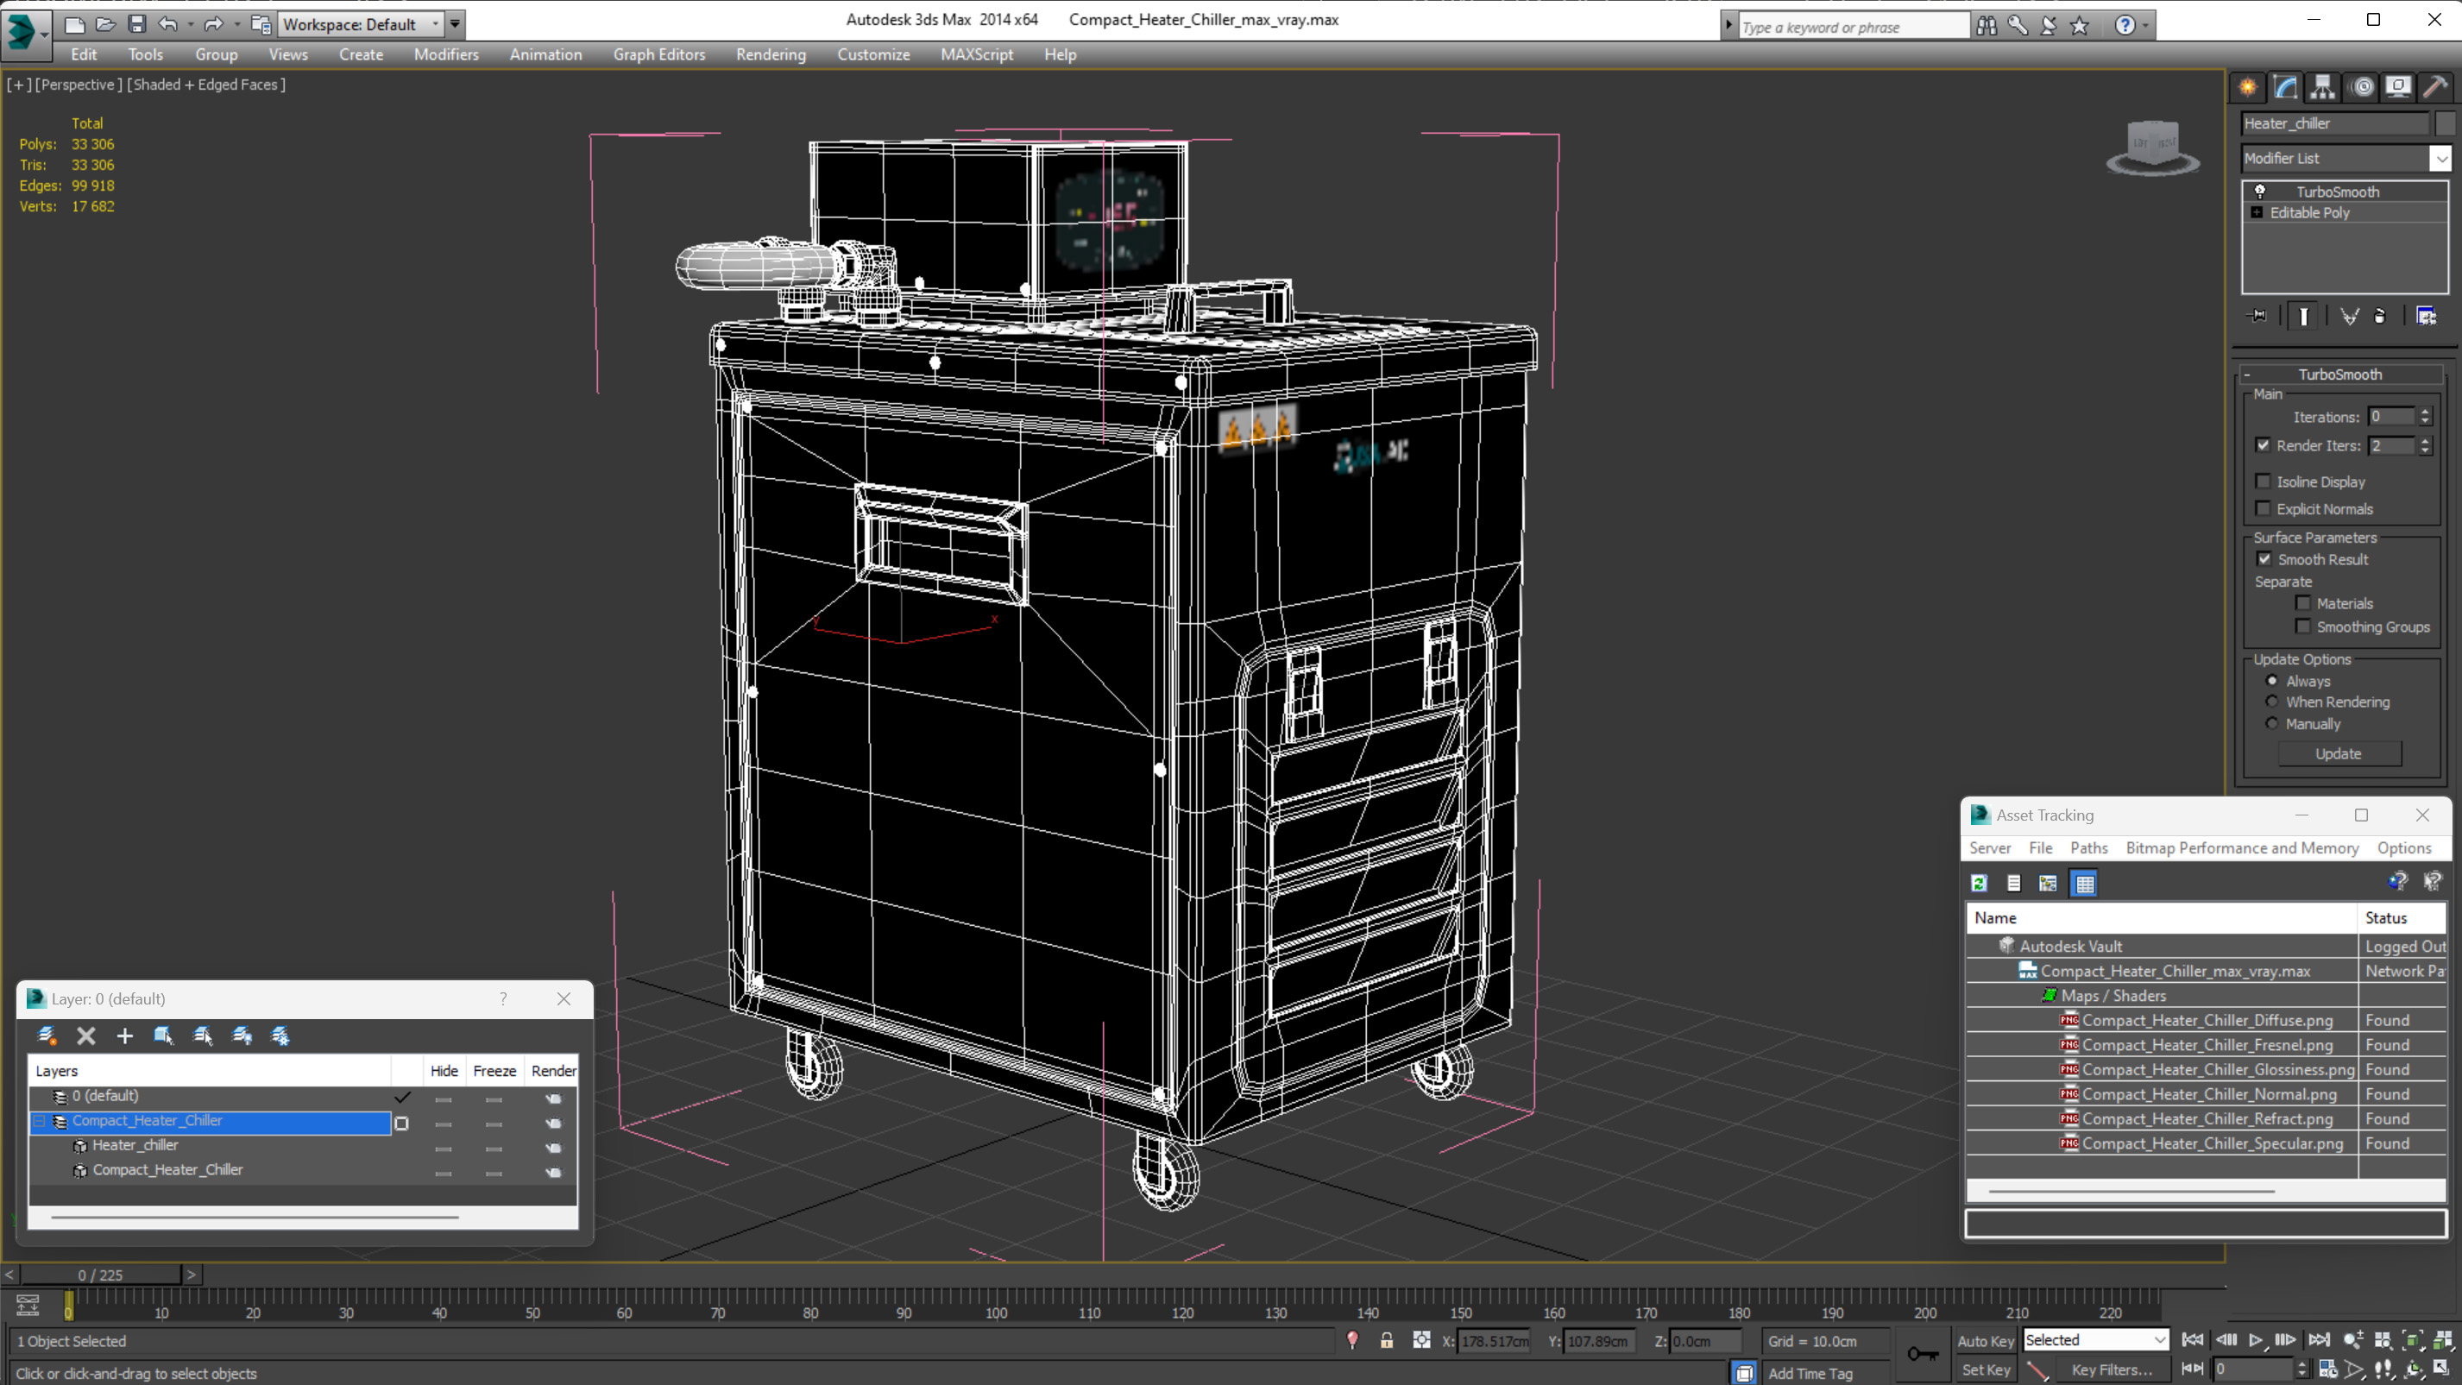Screen dimensions: 2462x1385
Task: Open the Rendering menu
Action: [771, 54]
